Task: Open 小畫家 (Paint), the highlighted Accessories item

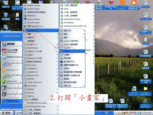Action: 72,51
